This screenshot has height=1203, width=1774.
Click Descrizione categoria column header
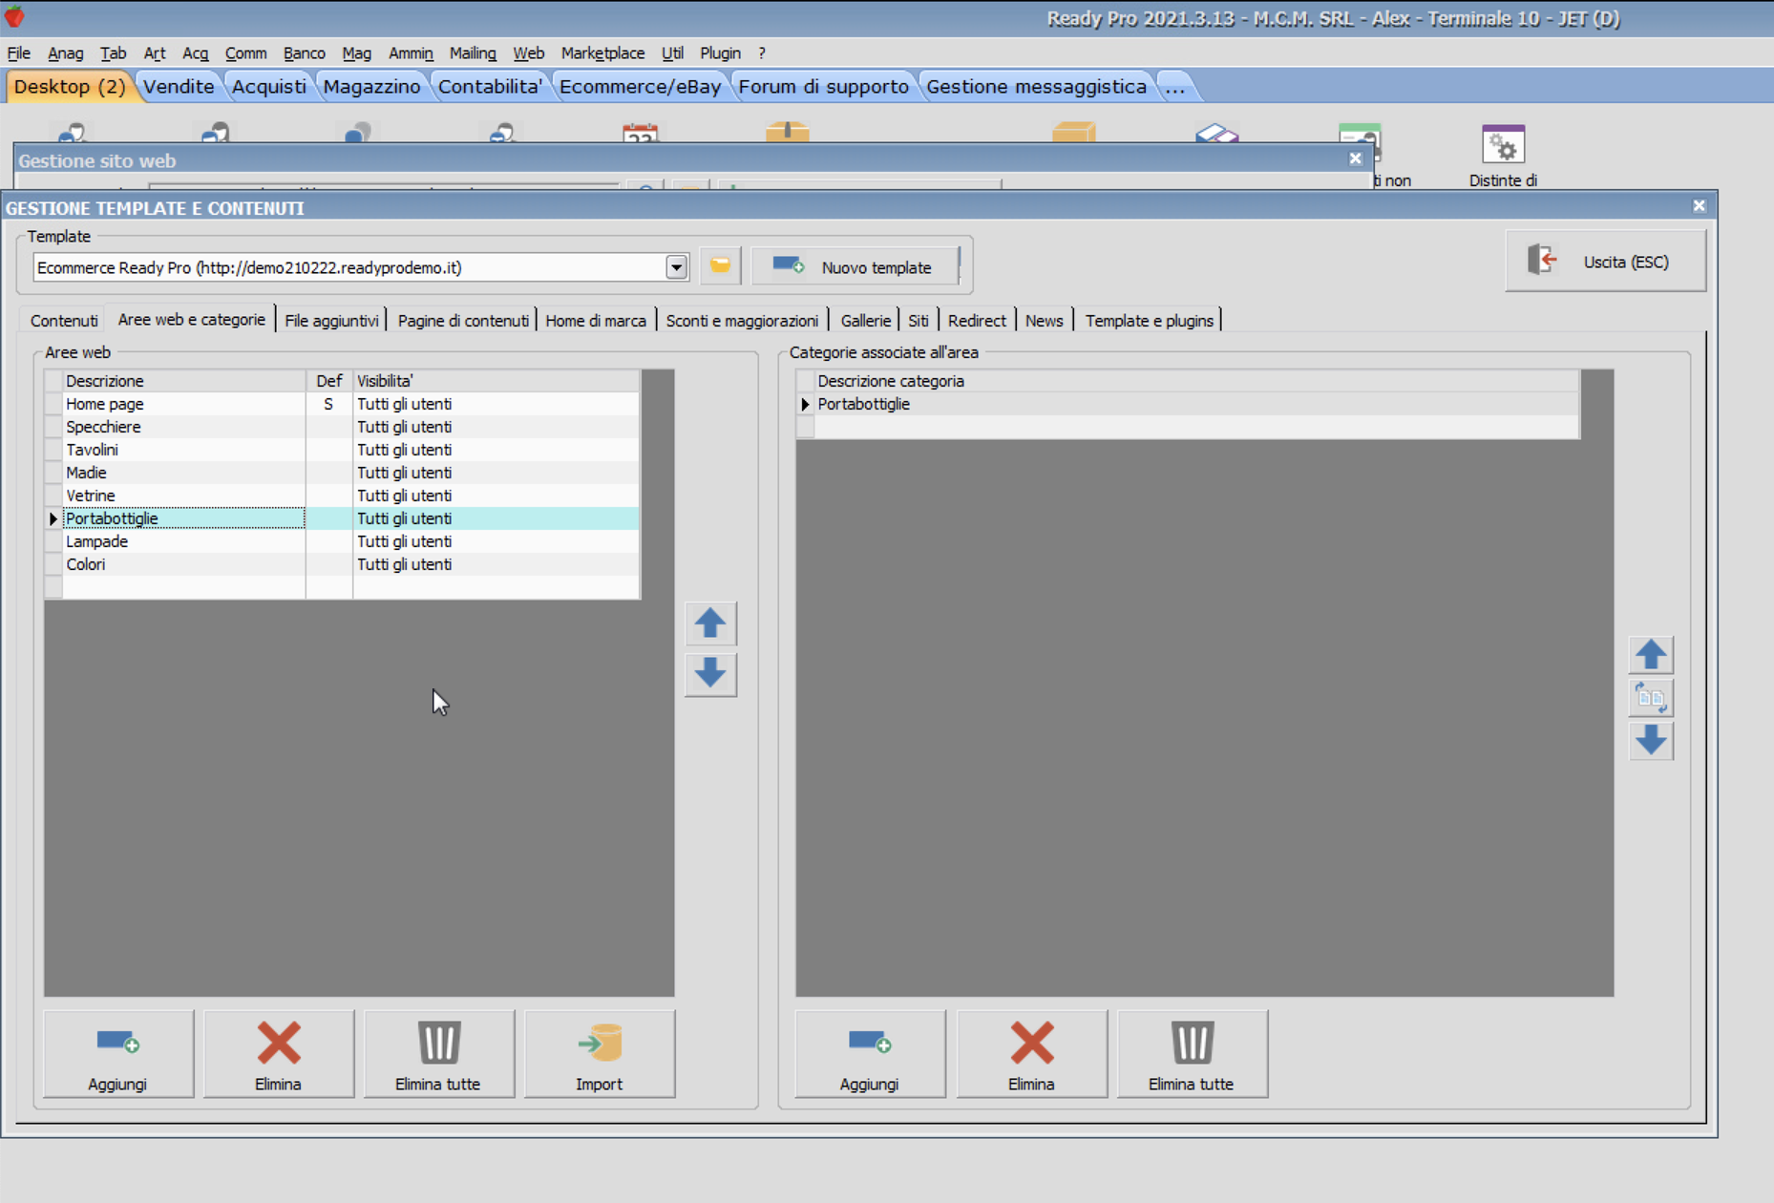pos(1196,381)
